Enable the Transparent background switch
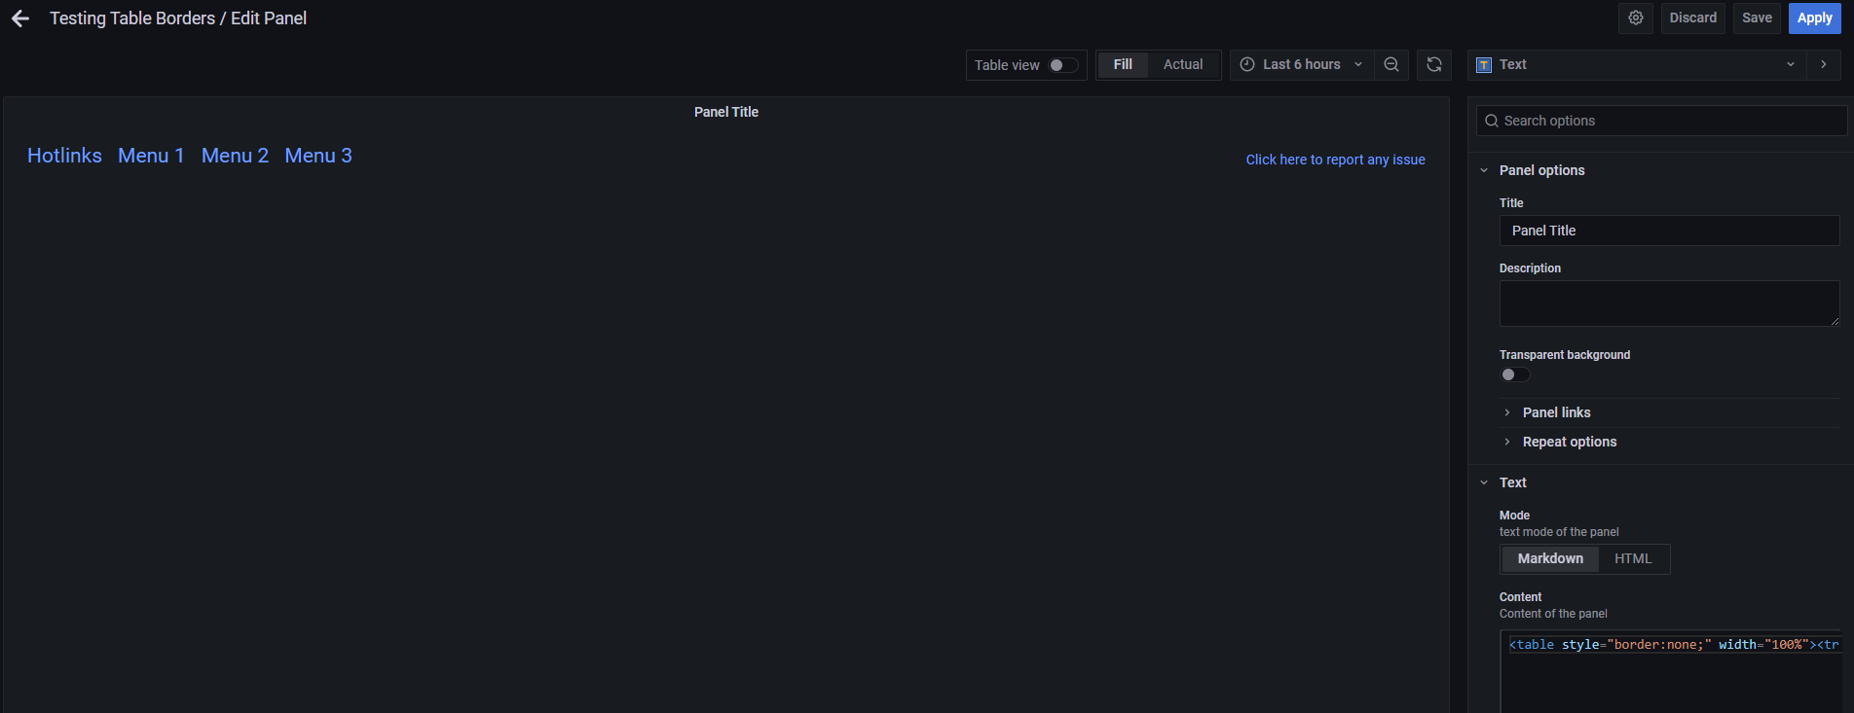 coord(1514,374)
